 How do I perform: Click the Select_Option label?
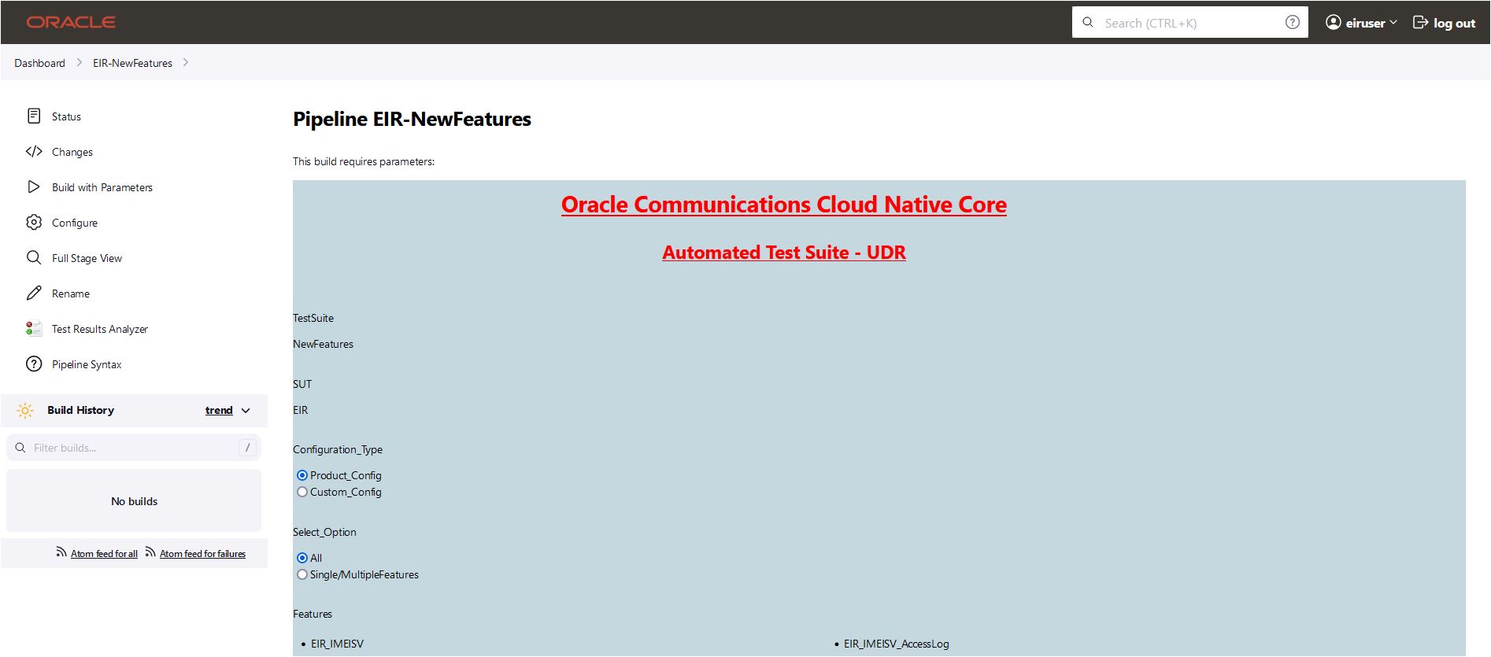pyautogui.click(x=324, y=532)
